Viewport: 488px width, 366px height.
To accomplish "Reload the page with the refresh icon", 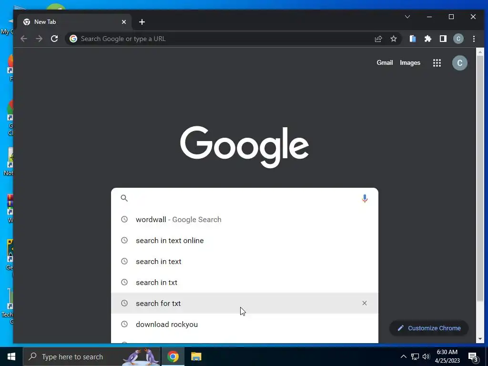I will coord(54,39).
